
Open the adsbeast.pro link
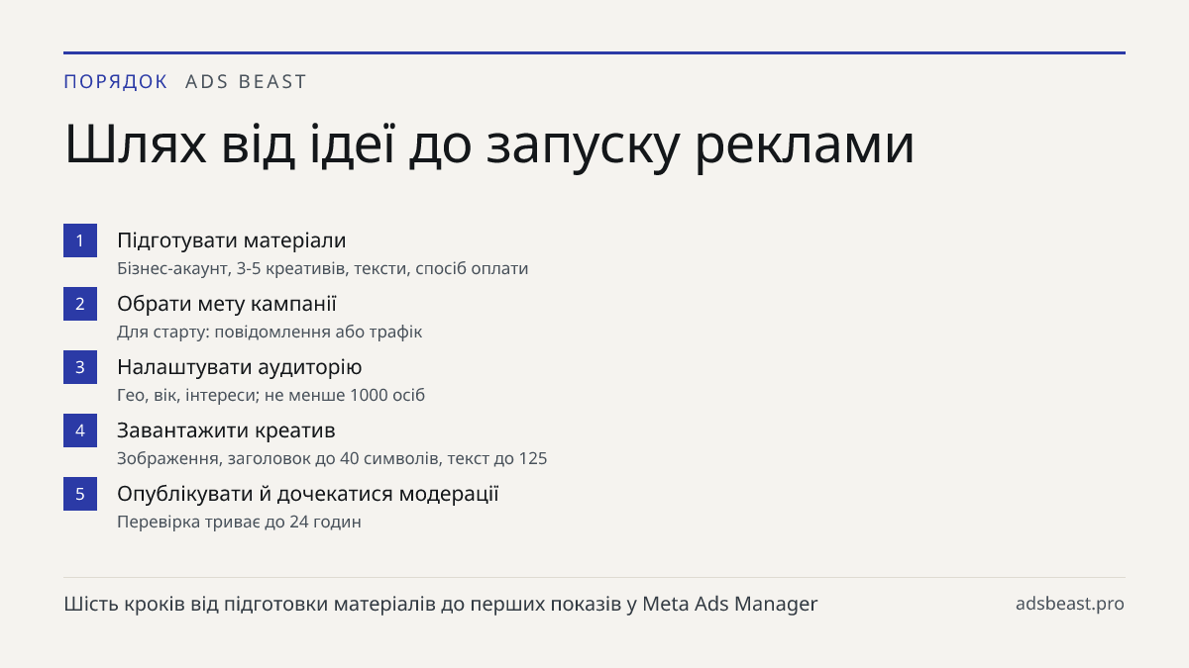(1070, 604)
